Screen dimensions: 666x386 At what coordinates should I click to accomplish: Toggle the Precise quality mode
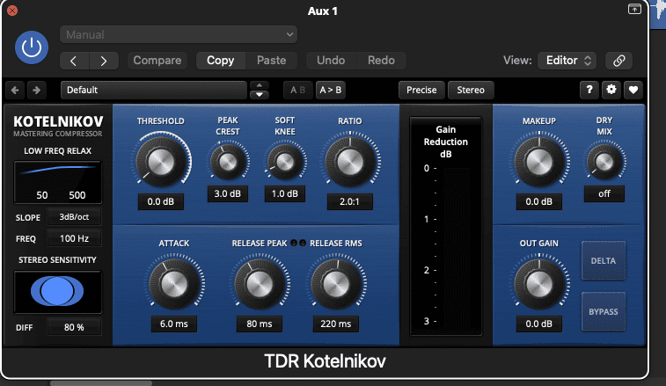pos(421,90)
